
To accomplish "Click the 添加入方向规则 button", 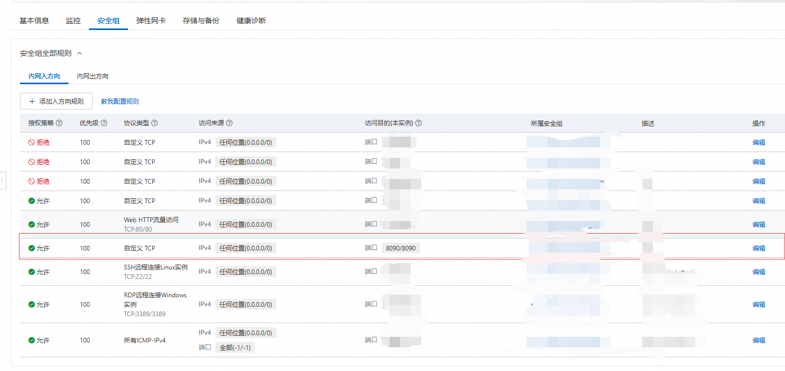I will click(x=56, y=101).
